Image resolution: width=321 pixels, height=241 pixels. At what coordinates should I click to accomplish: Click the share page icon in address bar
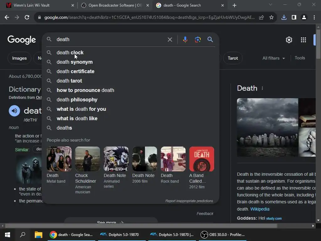click(261, 18)
